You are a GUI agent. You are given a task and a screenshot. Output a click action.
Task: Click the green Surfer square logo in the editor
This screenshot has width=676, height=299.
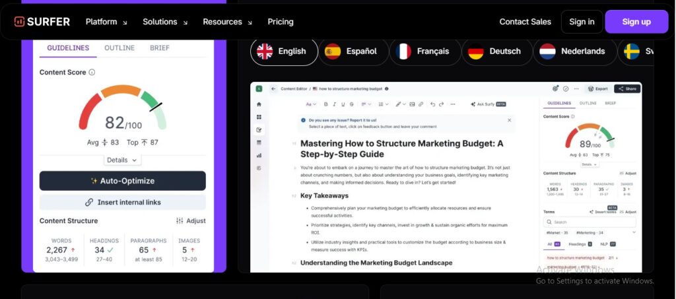tap(259, 88)
